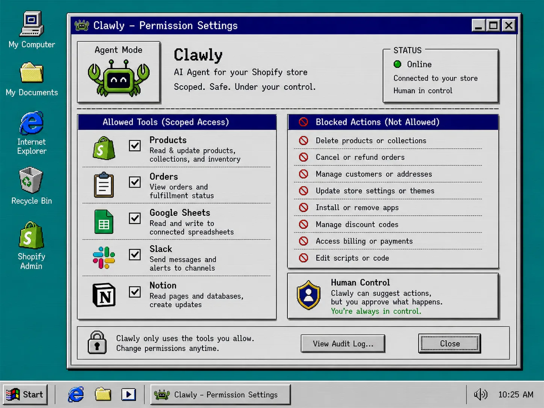Click the "Manage discount codes" text
Image resolution: width=544 pixels, height=408 pixels.
(x=357, y=224)
